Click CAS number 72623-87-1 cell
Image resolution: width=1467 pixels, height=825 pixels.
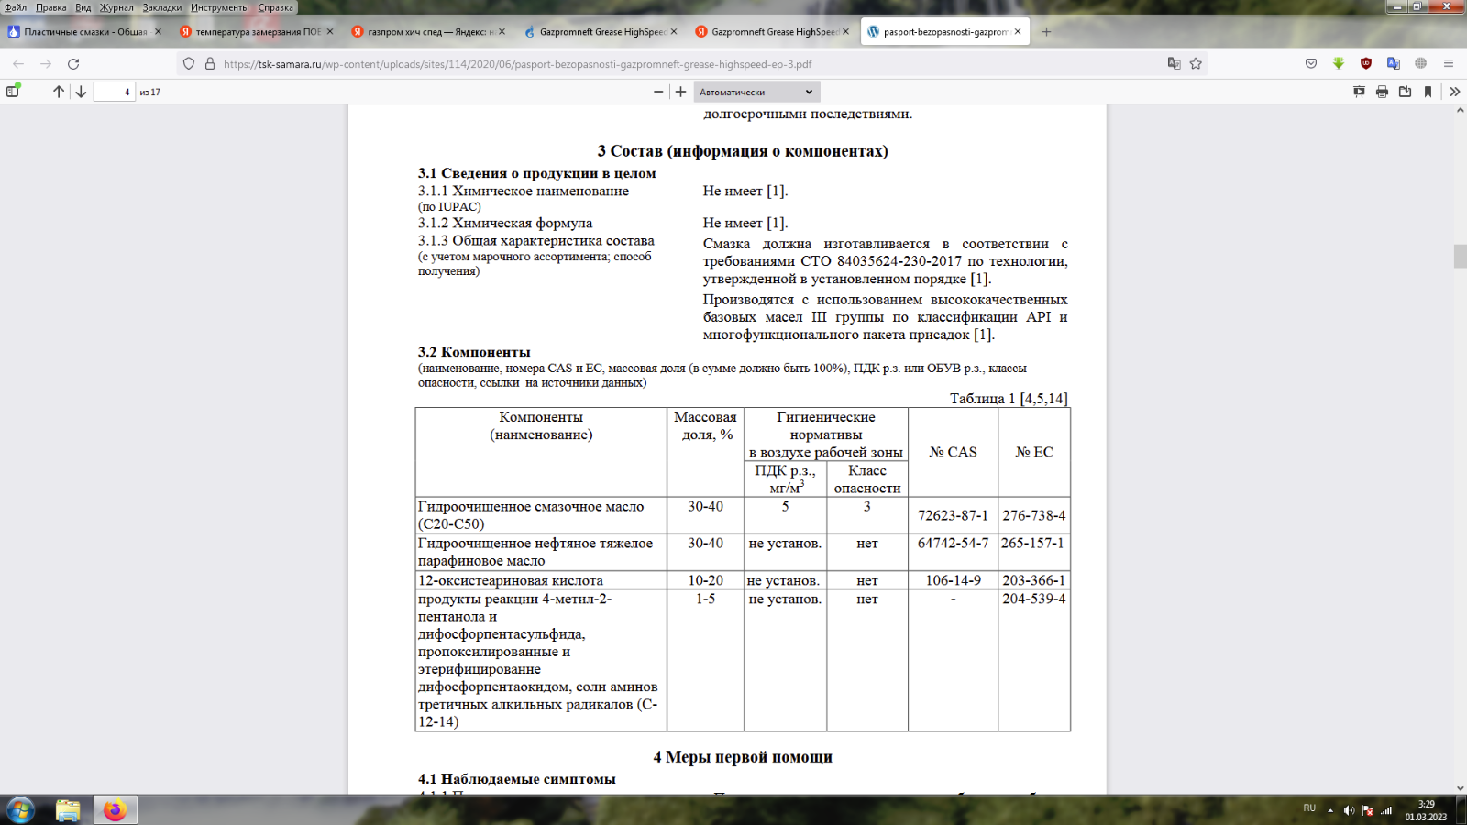point(953,515)
